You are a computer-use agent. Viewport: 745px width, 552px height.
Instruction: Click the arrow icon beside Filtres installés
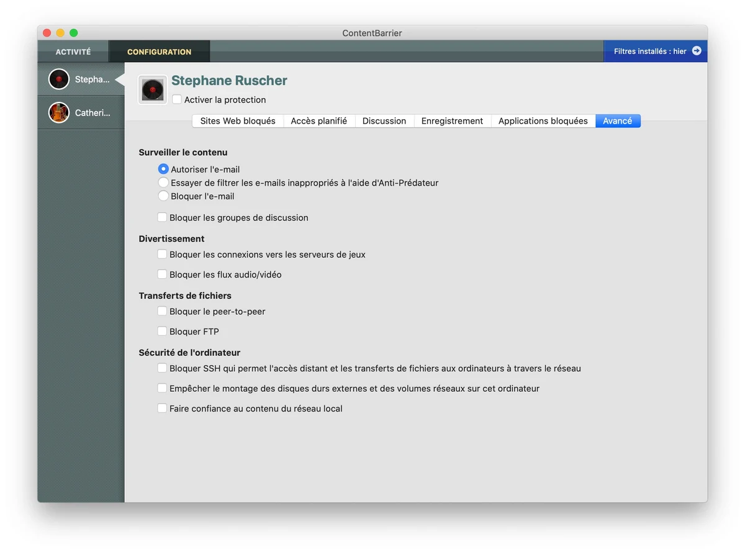(x=697, y=51)
